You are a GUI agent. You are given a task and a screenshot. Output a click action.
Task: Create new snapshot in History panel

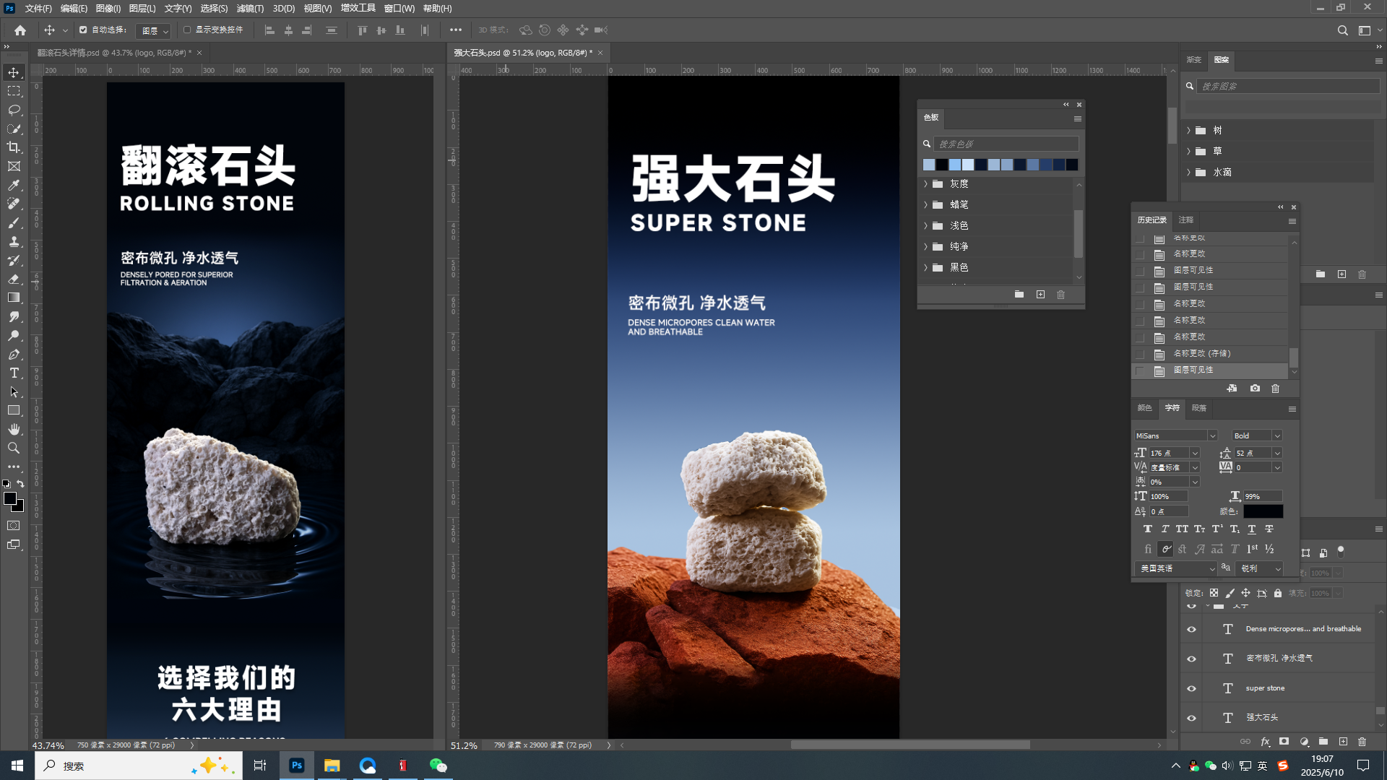(1255, 389)
